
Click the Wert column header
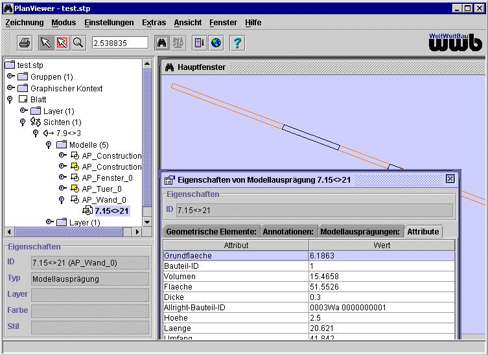382,245
